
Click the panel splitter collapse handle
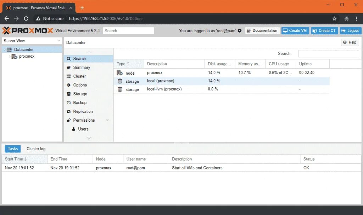pos(181,143)
